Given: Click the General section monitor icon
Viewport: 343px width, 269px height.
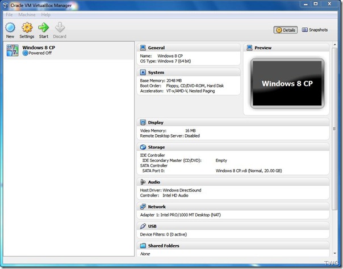Looking at the screenshot, I should 143,48.
